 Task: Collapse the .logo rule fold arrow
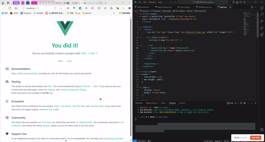click(x=140, y=87)
